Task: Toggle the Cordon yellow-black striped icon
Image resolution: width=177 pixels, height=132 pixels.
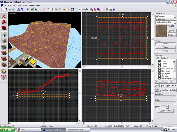Action: pos(64,10)
